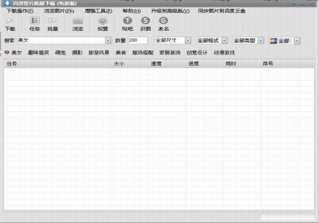Expand the 全部类型 type dropdown
Image resolution: width=319 pixels, height=223 pixels.
pyautogui.click(x=261, y=41)
